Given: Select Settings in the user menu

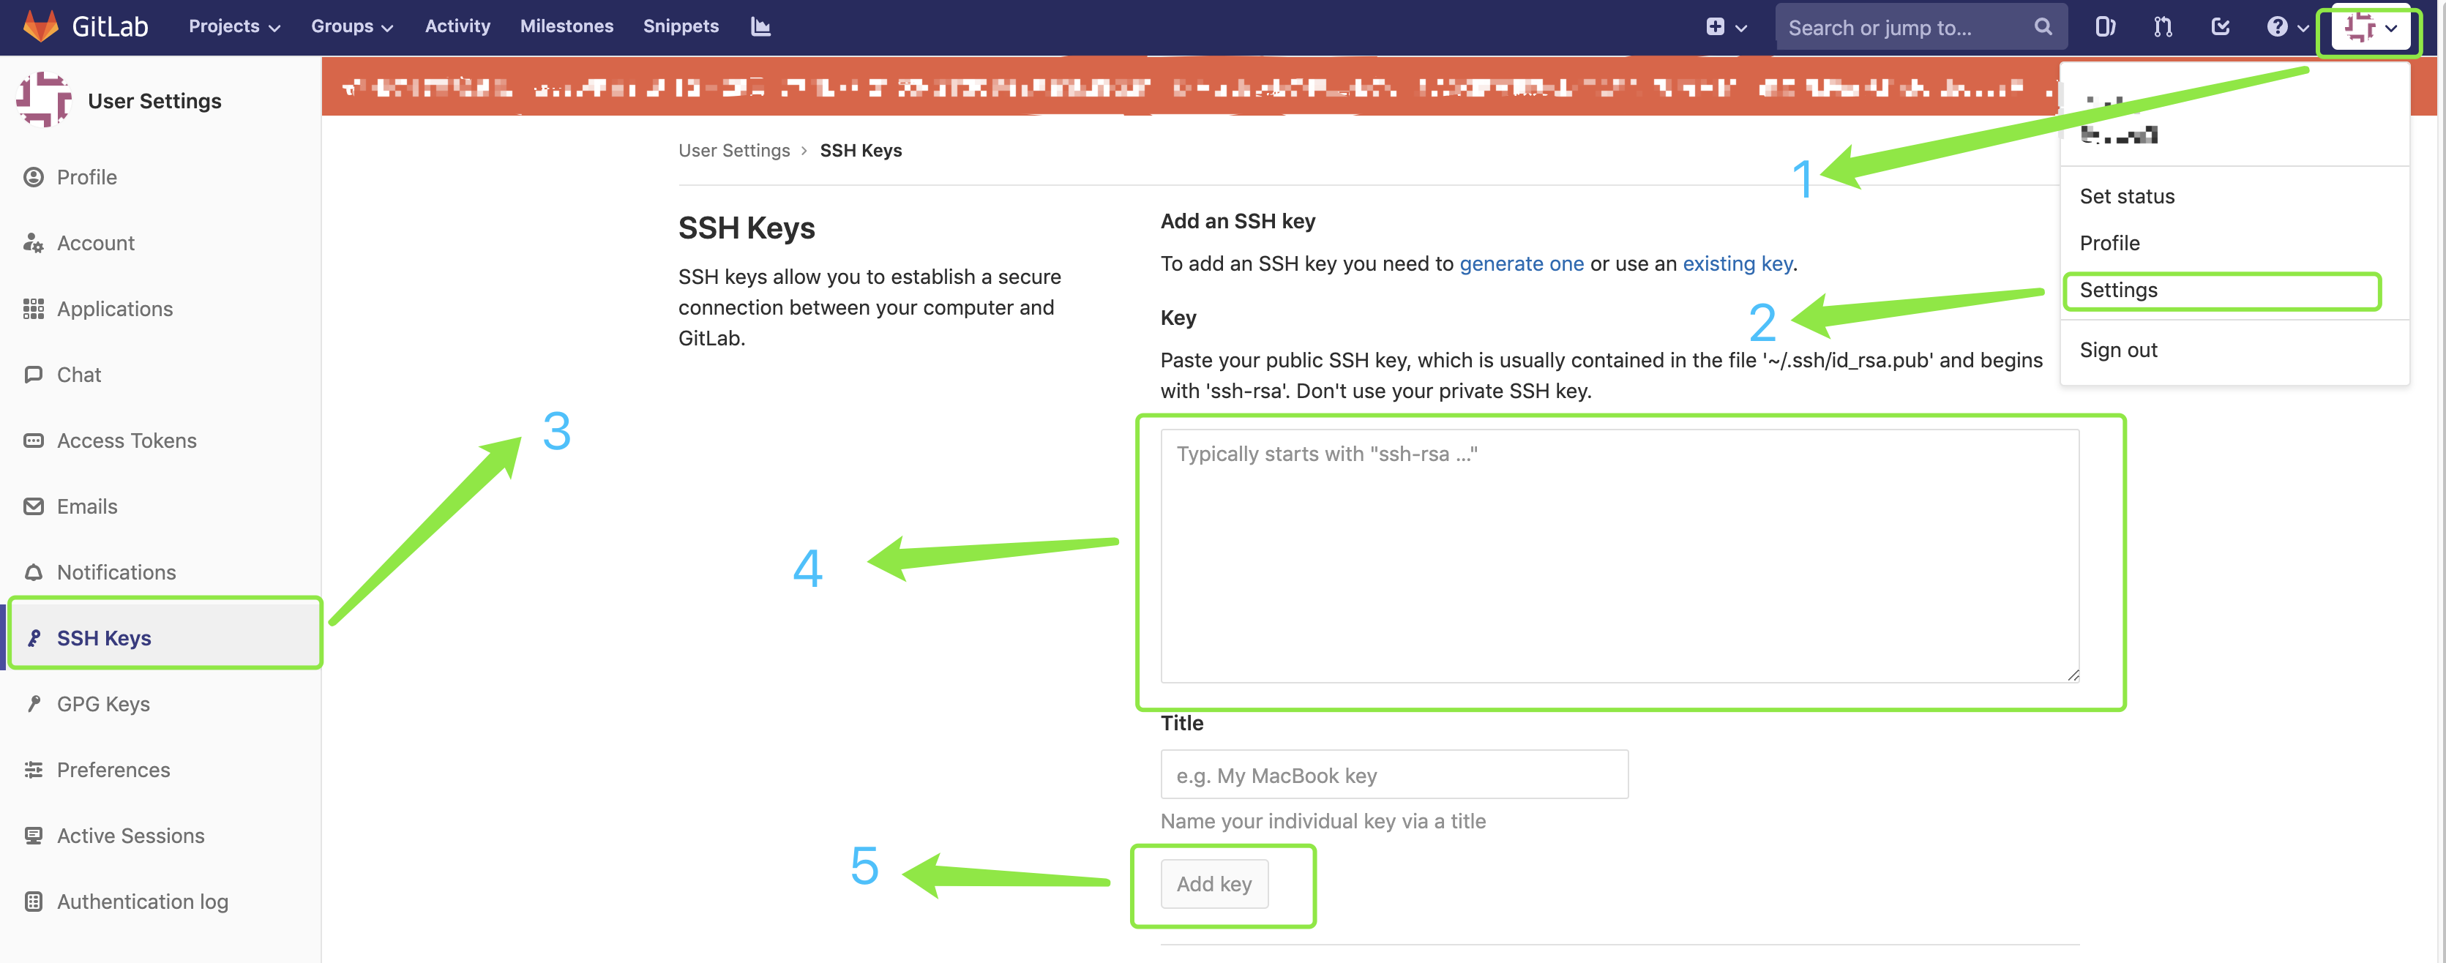Looking at the screenshot, I should point(2117,291).
